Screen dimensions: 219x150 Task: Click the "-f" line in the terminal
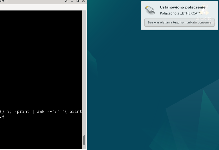[2, 117]
